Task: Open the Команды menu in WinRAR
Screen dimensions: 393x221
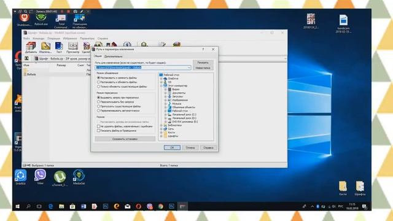Action: coord(38,38)
